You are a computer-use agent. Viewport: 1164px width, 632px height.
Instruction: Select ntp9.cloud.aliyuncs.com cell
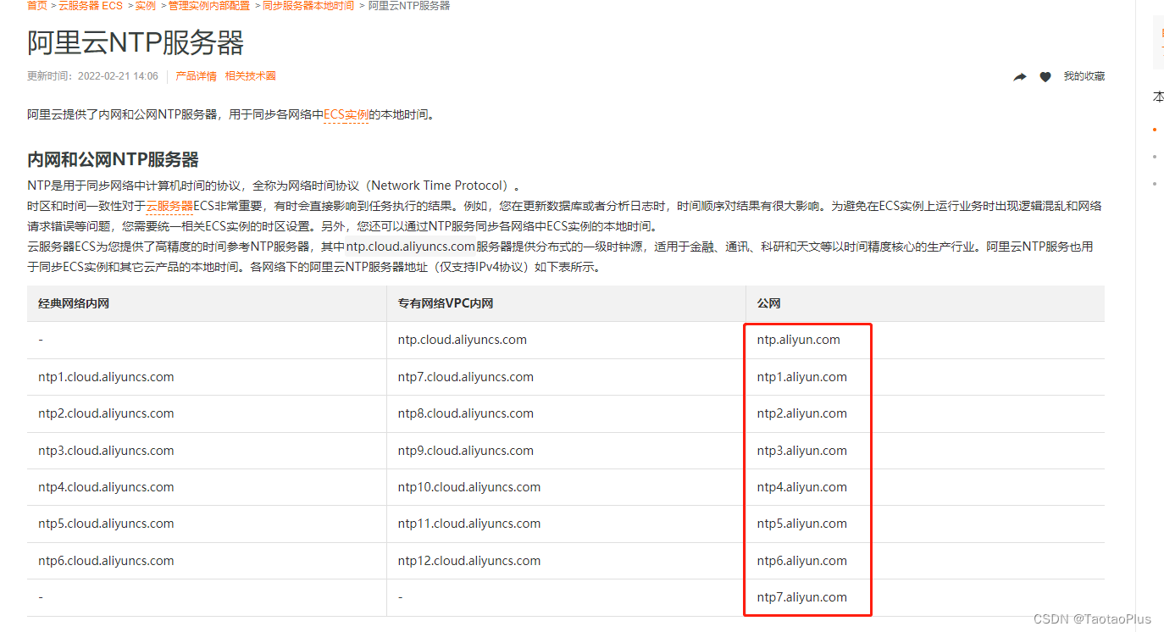click(x=566, y=451)
